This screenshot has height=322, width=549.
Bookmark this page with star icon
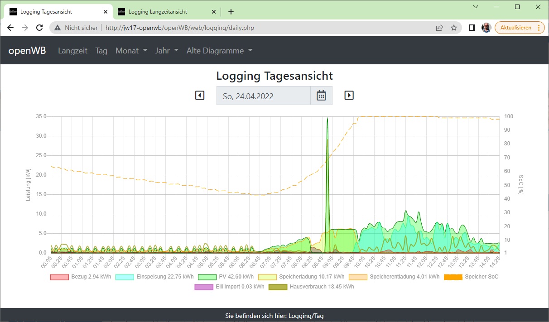point(454,28)
